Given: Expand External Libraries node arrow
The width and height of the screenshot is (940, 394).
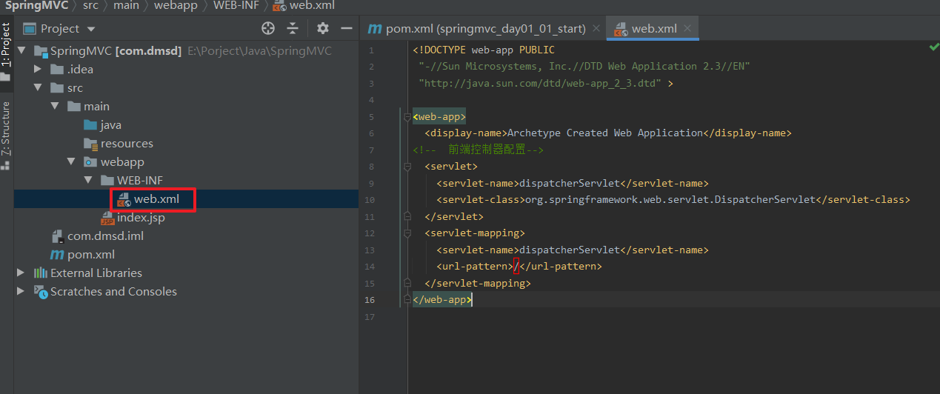Looking at the screenshot, I should pyautogui.click(x=21, y=273).
